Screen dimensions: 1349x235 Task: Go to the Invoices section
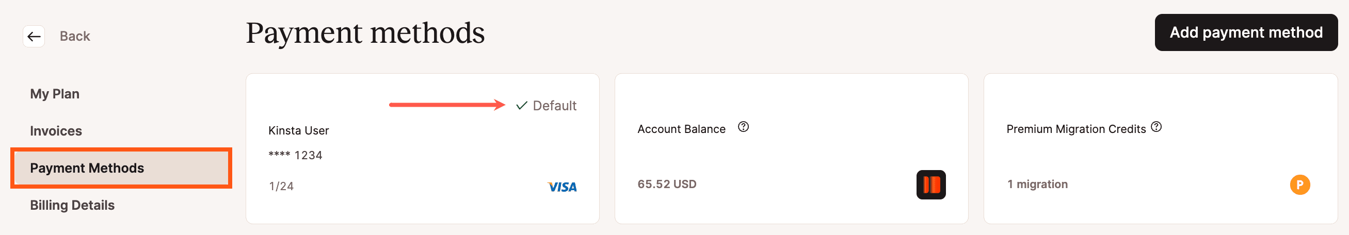click(x=56, y=131)
